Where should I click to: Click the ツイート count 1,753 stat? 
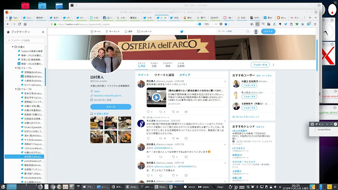142,64
